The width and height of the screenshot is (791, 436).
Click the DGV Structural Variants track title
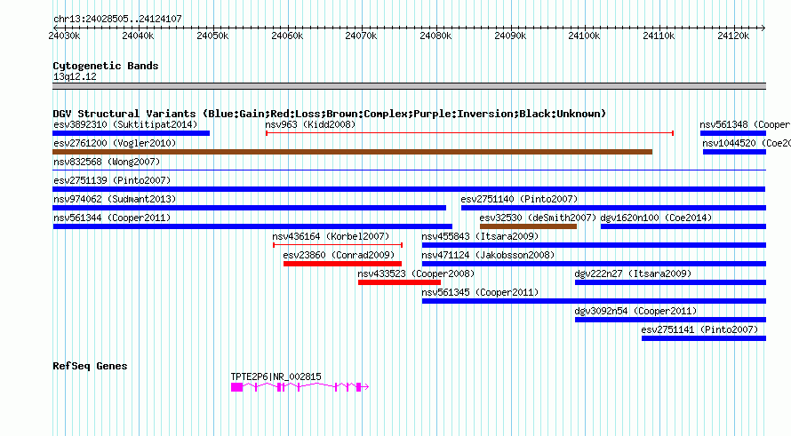tap(330, 114)
